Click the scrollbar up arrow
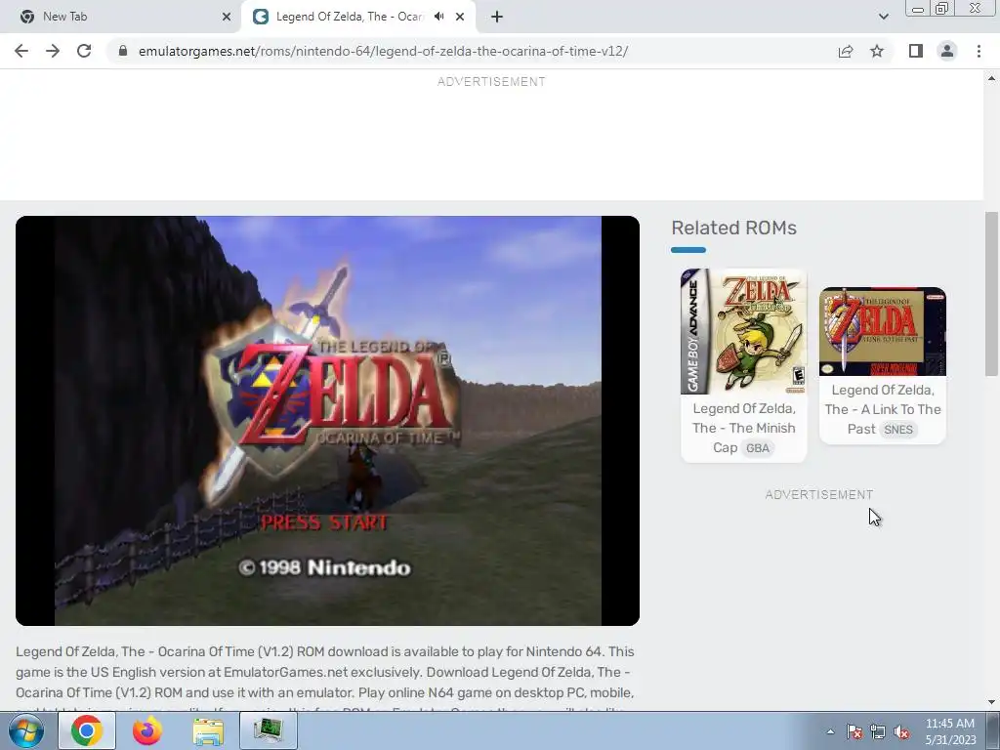 pos(991,78)
